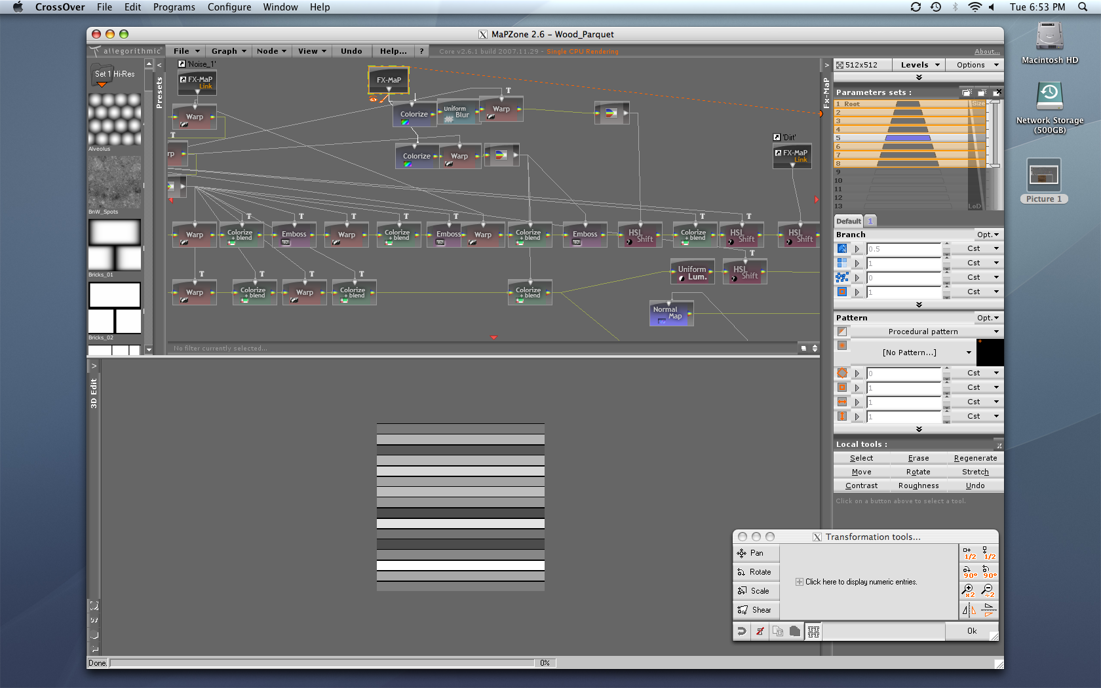Screen dimensions: 1101x688
Task: Click the undo arrow in Transformation tools
Action: (x=742, y=632)
